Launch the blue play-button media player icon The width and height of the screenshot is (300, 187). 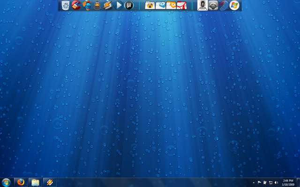[118, 5]
